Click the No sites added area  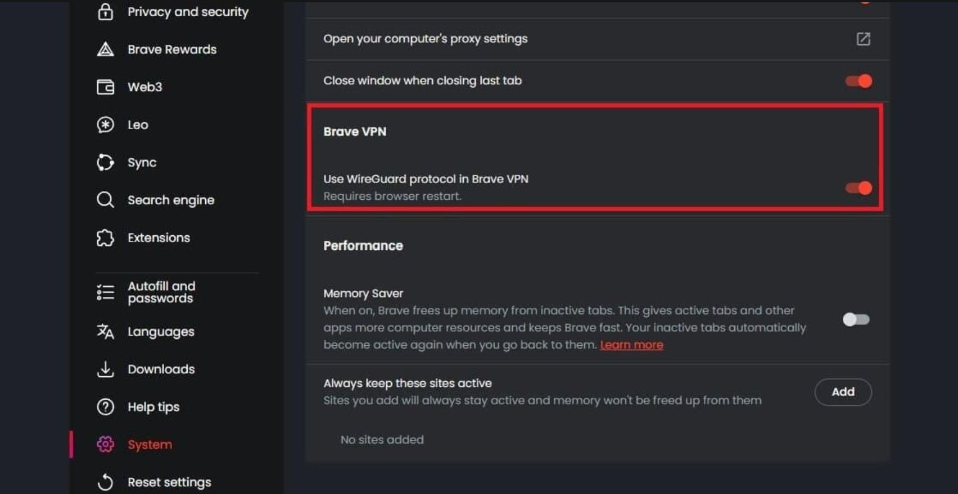(x=382, y=440)
